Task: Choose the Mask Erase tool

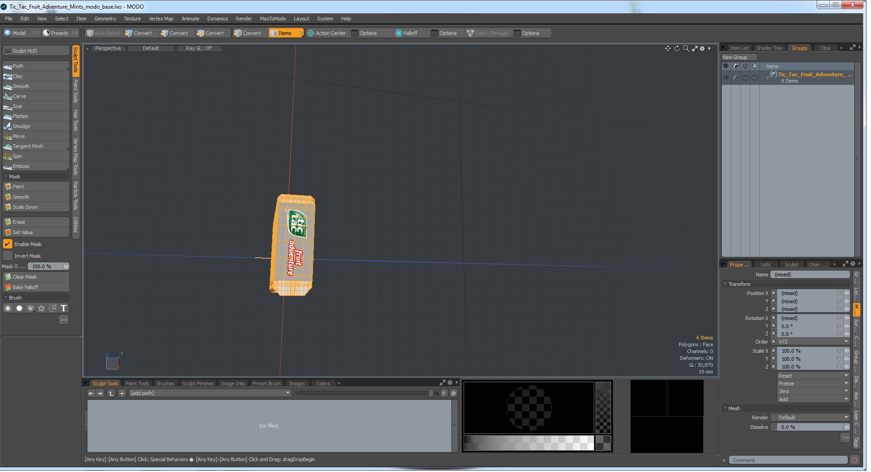Action: tap(36, 222)
